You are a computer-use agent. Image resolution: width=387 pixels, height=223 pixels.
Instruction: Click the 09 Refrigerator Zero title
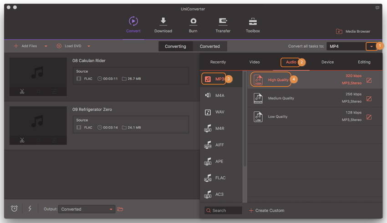[92, 109]
